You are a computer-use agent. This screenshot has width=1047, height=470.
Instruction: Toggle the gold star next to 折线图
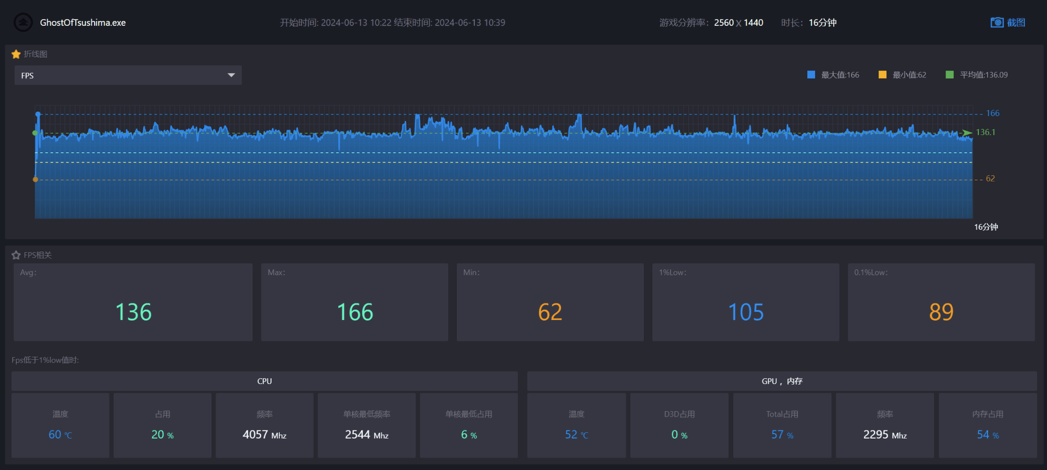(16, 54)
